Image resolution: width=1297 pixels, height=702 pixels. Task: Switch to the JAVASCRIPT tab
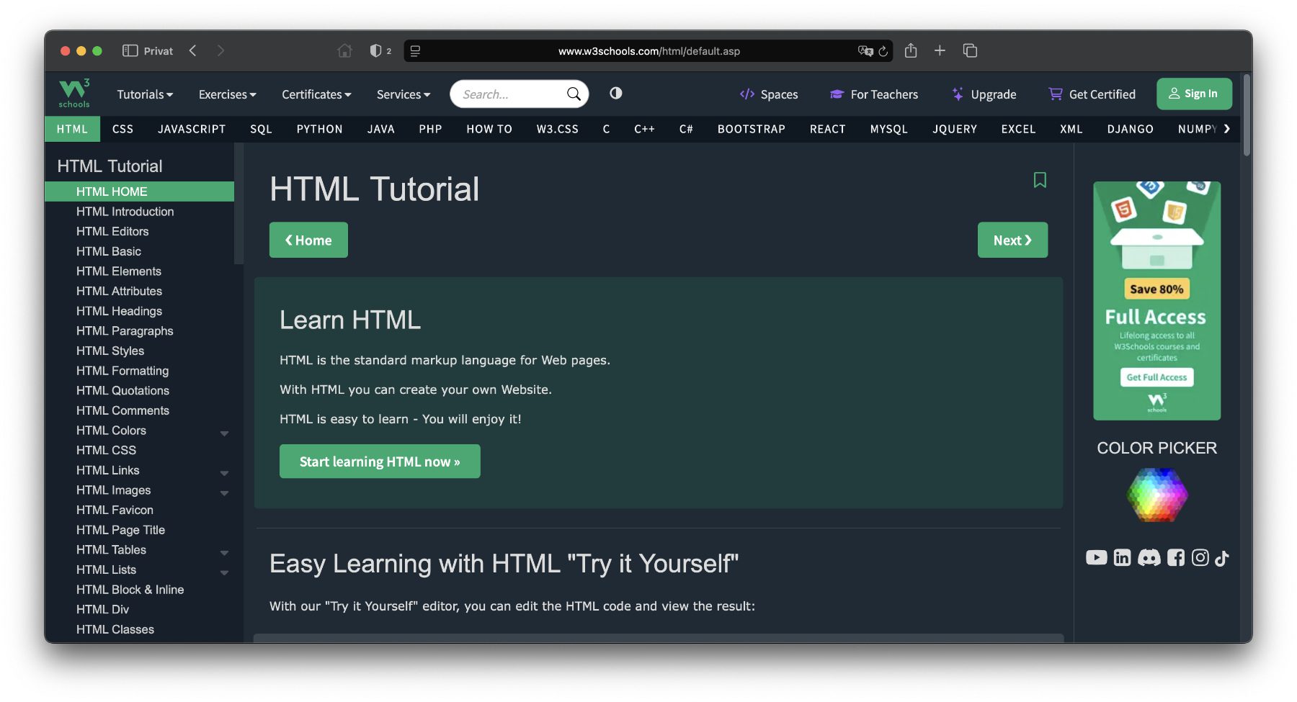click(192, 129)
